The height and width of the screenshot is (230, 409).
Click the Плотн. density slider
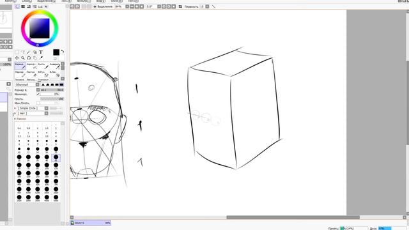(52, 99)
